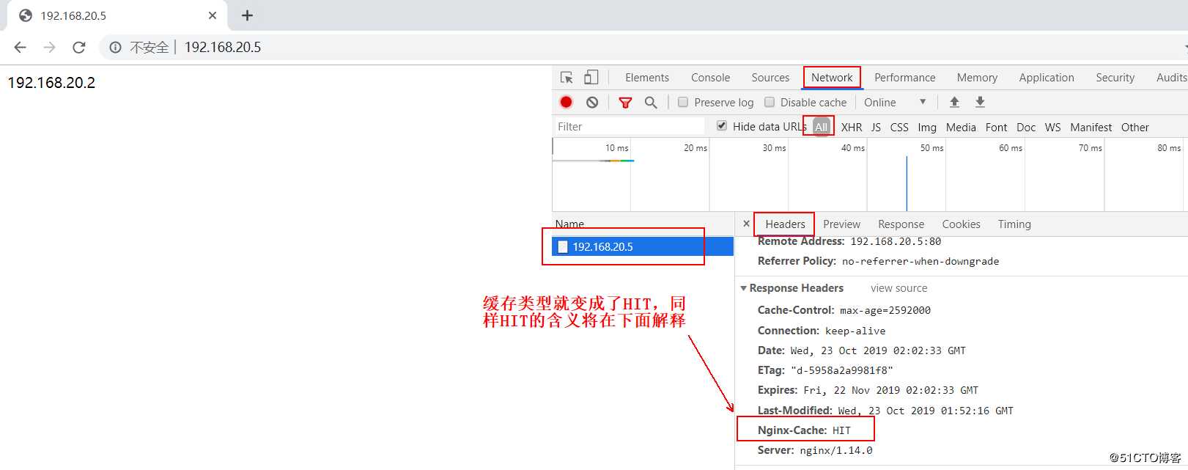Screen dimensions: 1188x470
Task: Open the Sources panel
Action: click(770, 78)
